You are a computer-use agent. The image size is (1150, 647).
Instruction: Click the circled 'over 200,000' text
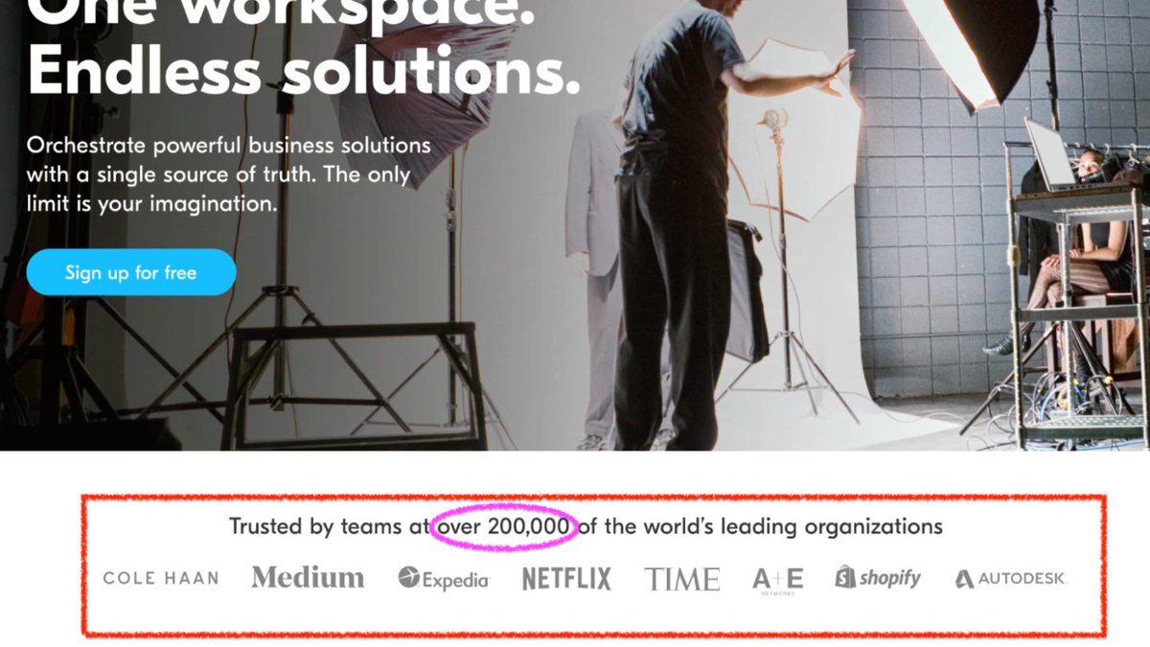(504, 526)
